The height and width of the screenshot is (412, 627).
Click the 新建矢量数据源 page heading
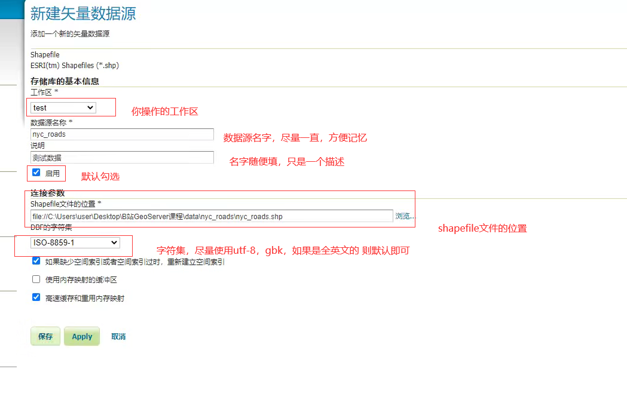83,14
